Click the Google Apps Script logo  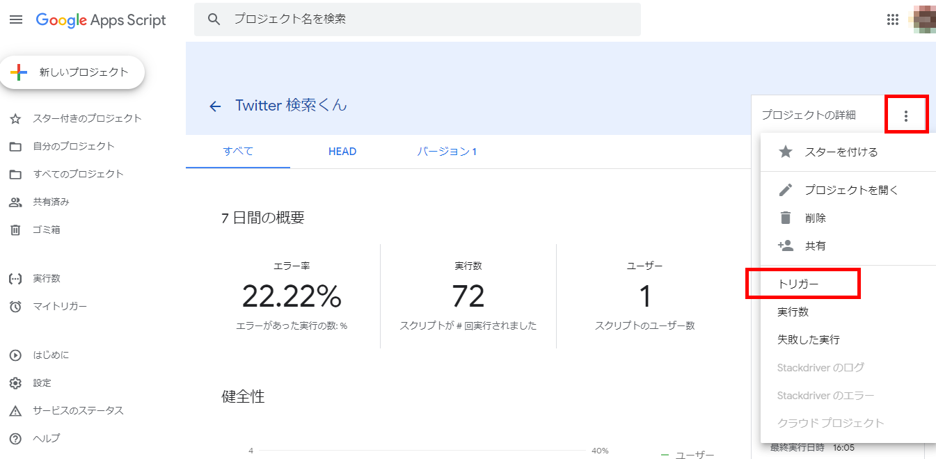101,19
